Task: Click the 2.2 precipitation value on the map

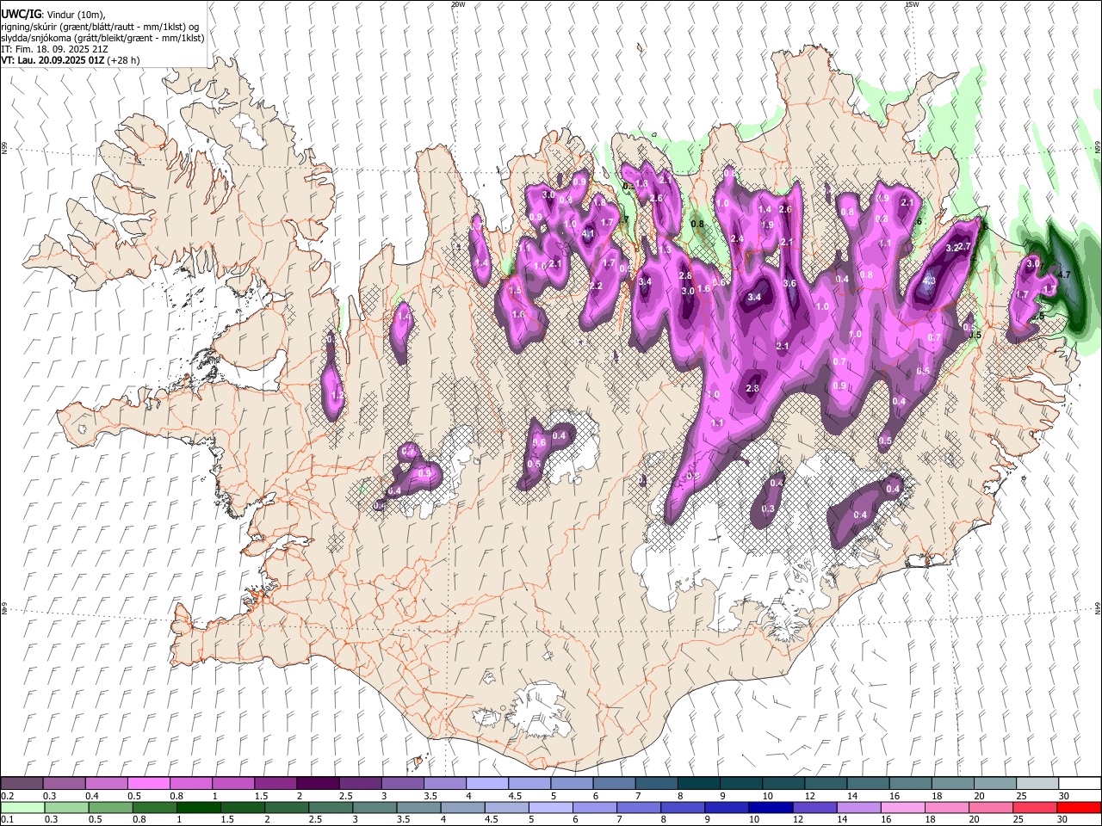Action: click(596, 287)
